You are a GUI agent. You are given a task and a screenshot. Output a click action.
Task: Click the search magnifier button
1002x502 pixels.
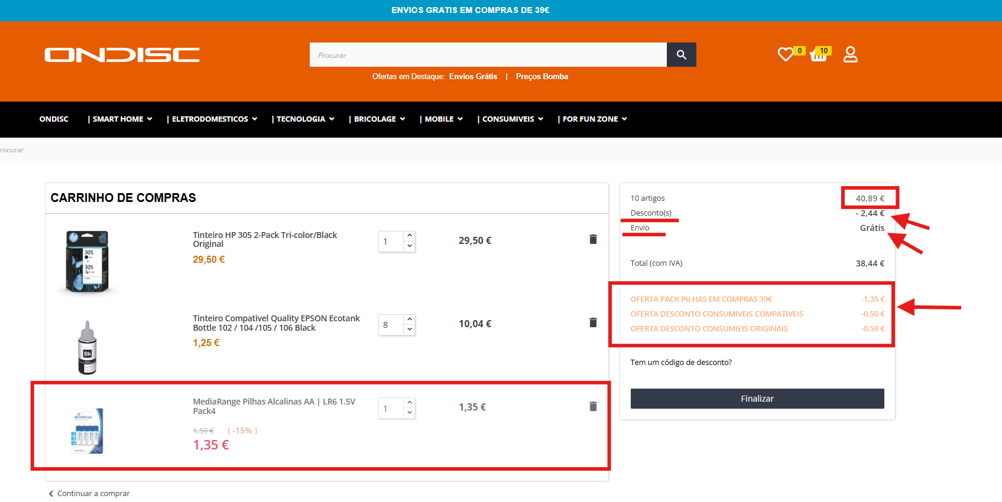click(x=682, y=55)
